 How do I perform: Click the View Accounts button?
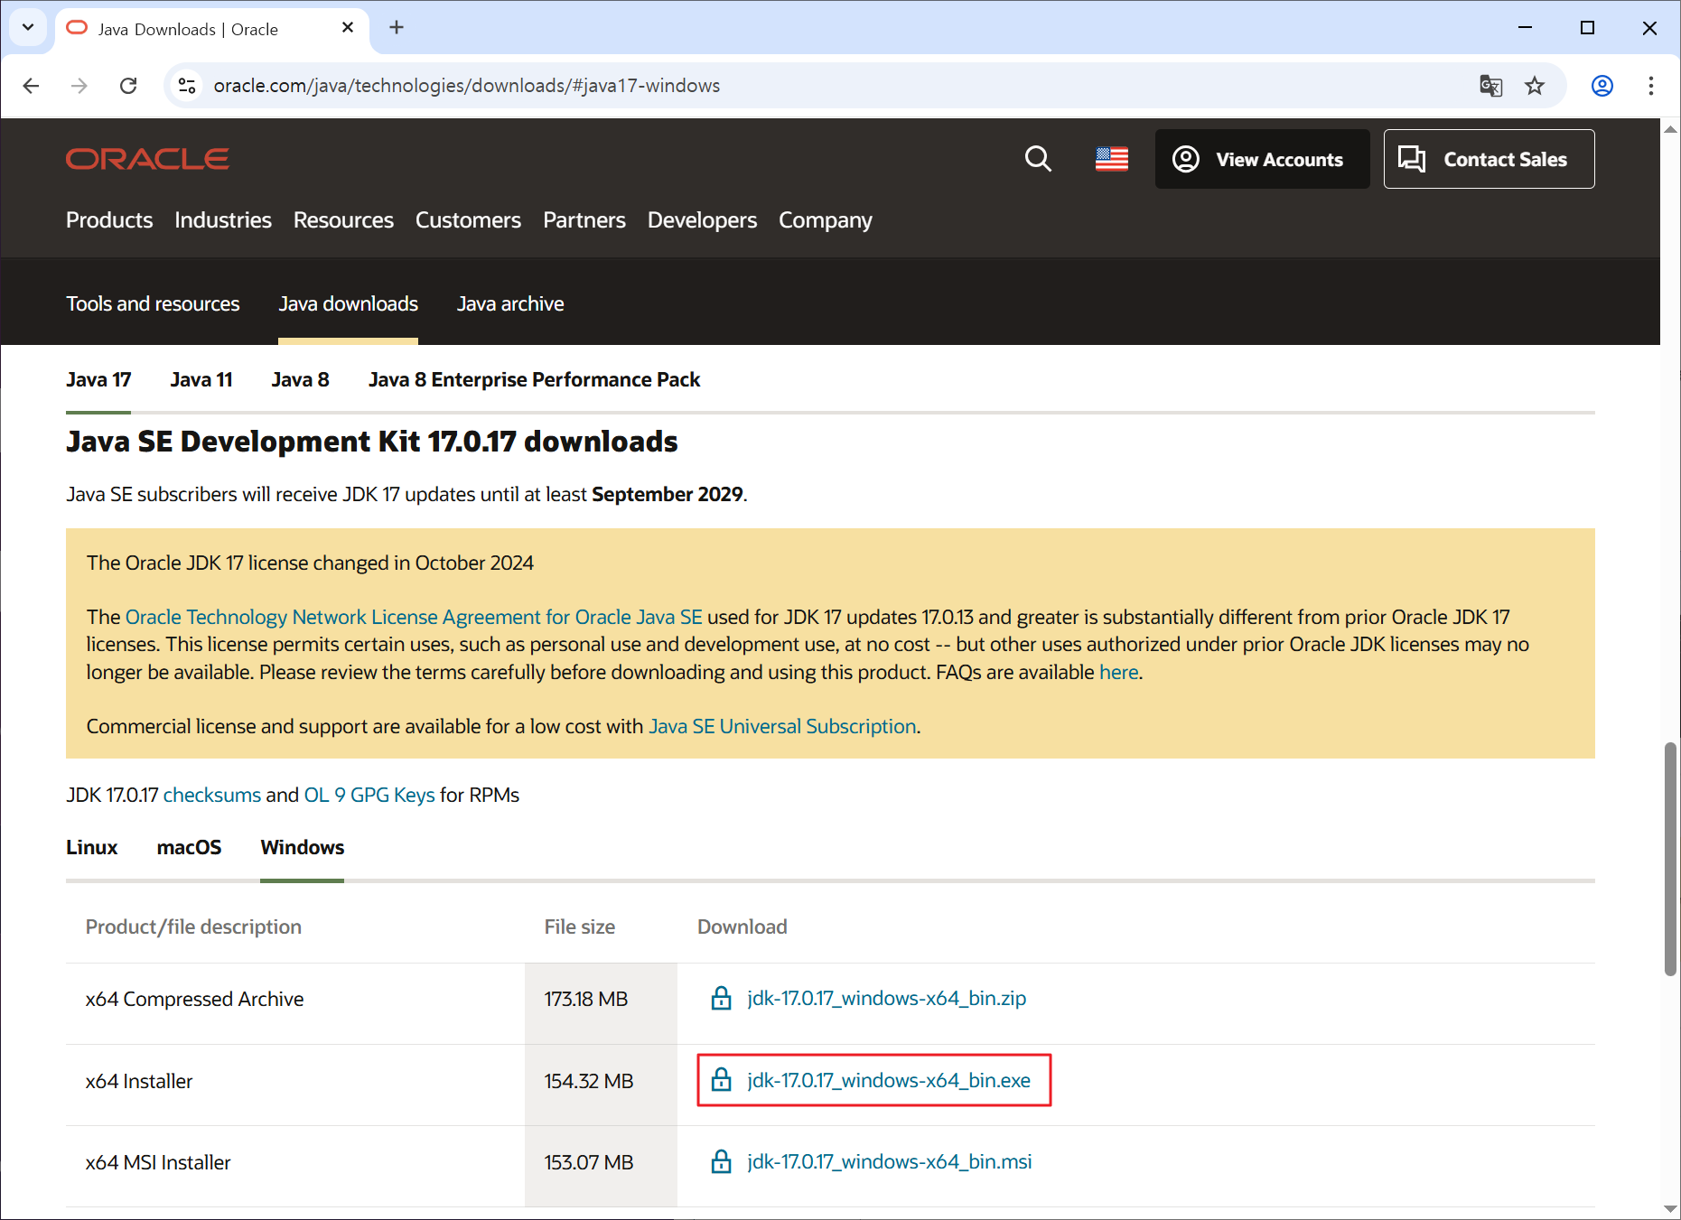point(1262,159)
